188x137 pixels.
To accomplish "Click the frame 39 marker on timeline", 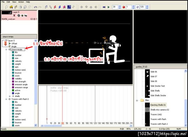I will tap(62, 123).
